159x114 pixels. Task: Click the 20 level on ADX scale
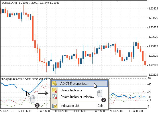[149, 97]
